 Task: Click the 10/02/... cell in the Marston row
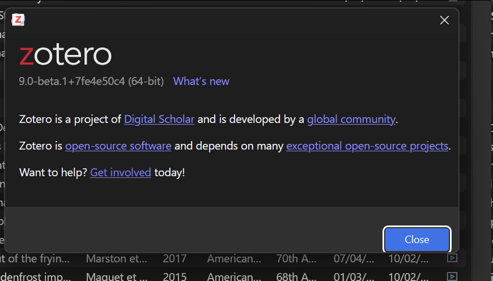click(x=409, y=259)
